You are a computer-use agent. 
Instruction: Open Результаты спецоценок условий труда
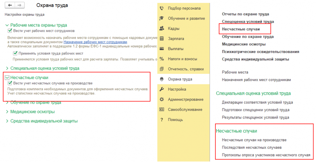[255, 117]
